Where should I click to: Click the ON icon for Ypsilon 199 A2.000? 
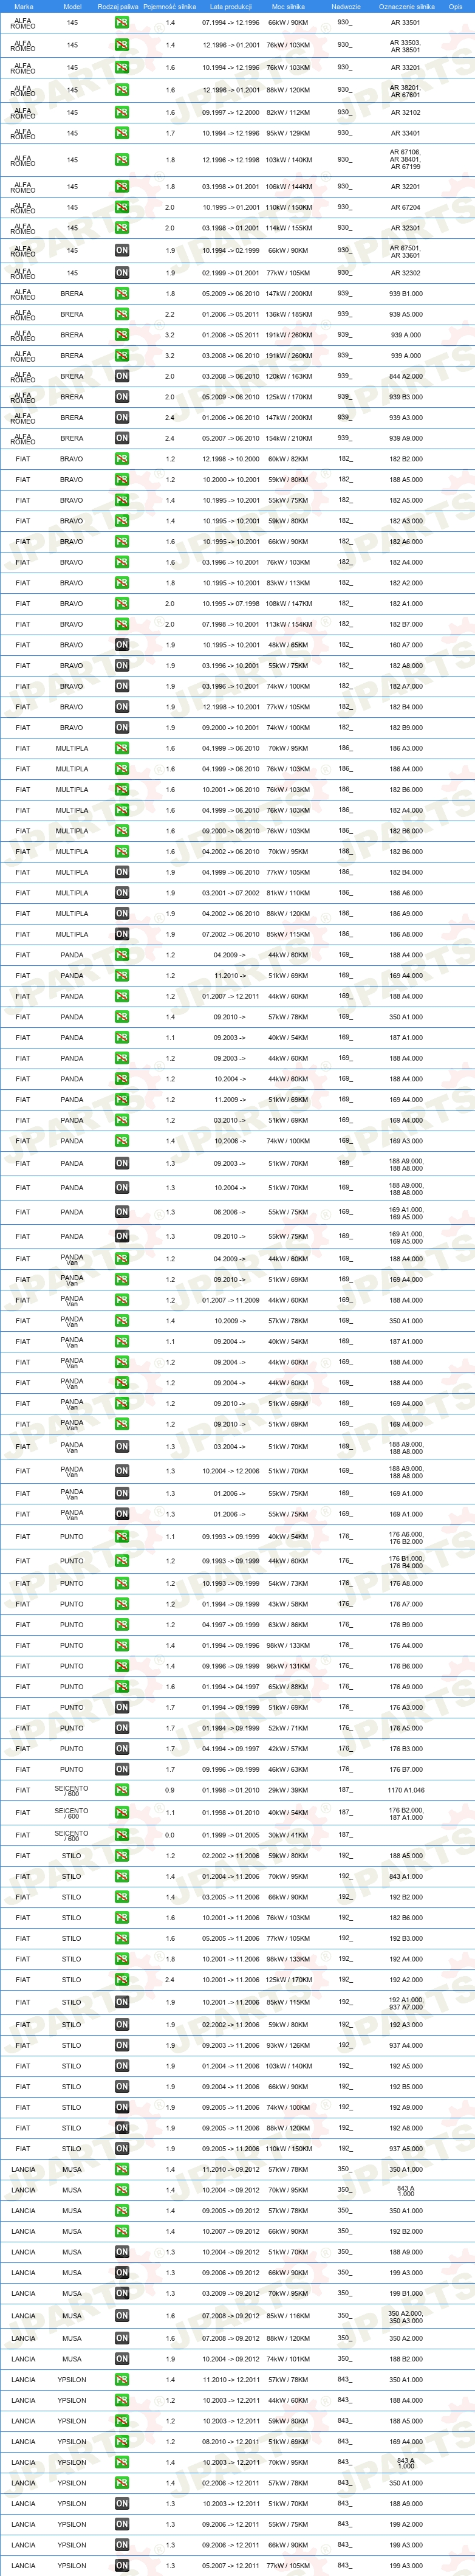[x=121, y=2524]
